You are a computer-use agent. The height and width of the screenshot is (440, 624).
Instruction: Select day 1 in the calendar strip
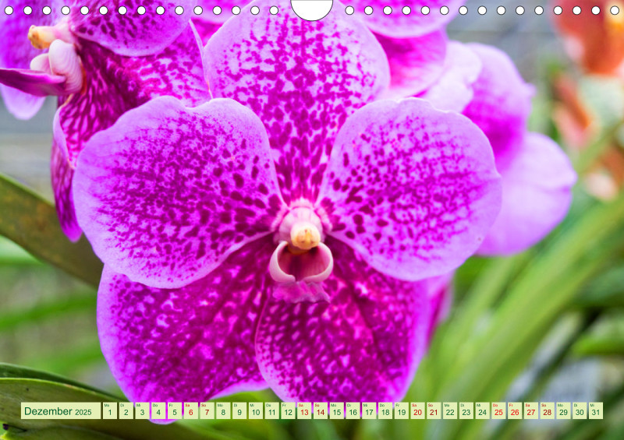110,410
